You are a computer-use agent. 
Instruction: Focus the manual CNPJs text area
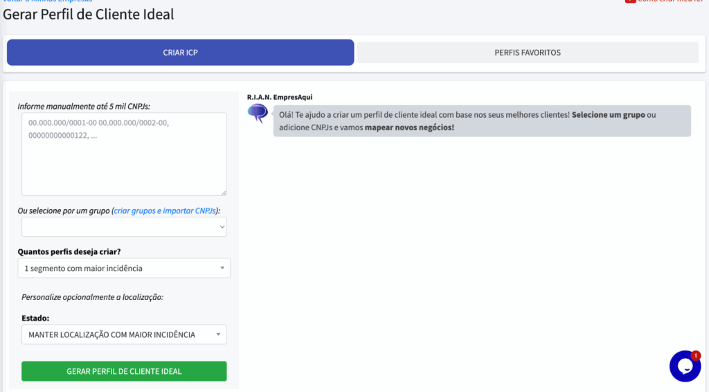tap(124, 154)
